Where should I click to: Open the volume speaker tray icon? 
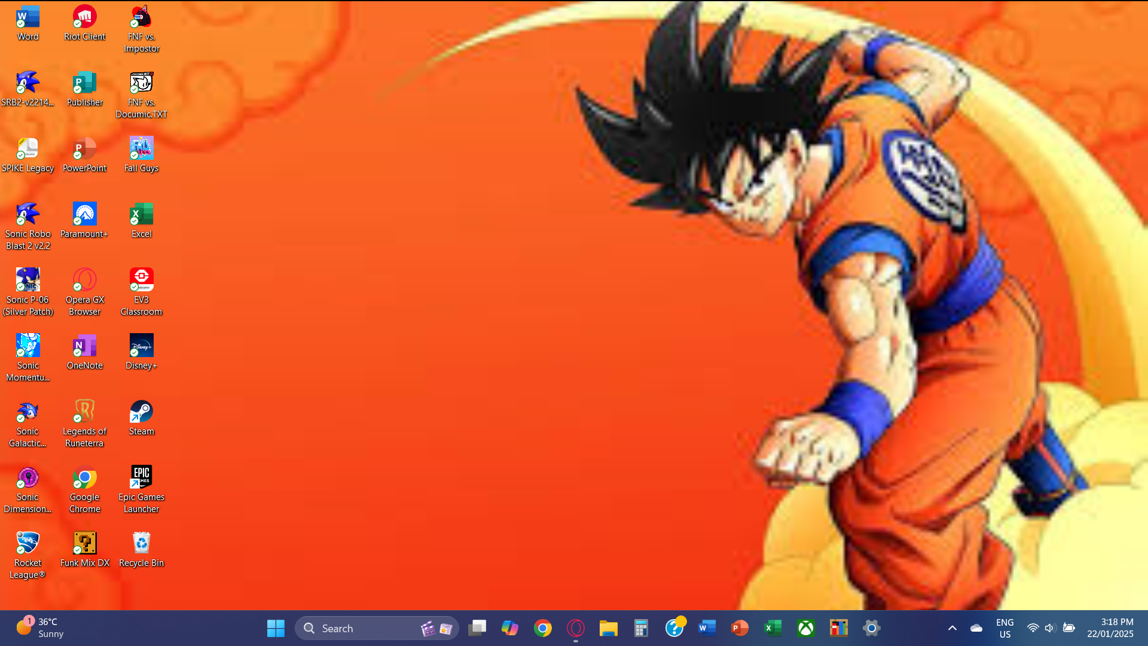1050,628
